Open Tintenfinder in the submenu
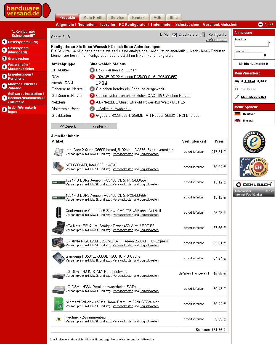Viewport: 276px width, 344px height. (161, 24)
